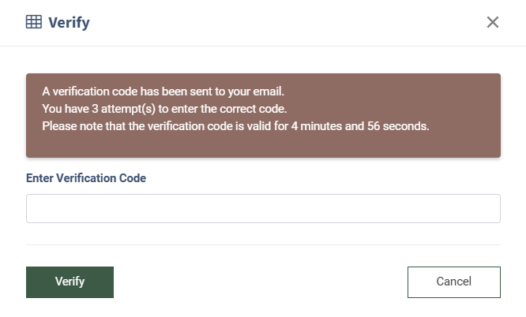
Task: Click 'You have' text in alert banner
Action: click(66, 109)
